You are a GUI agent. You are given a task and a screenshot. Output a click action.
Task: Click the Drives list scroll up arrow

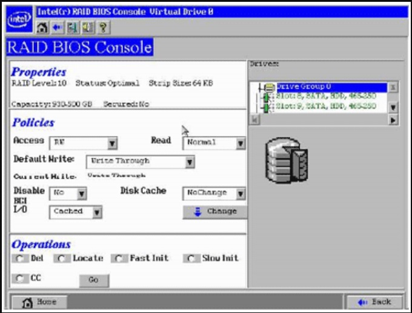pos(393,87)
